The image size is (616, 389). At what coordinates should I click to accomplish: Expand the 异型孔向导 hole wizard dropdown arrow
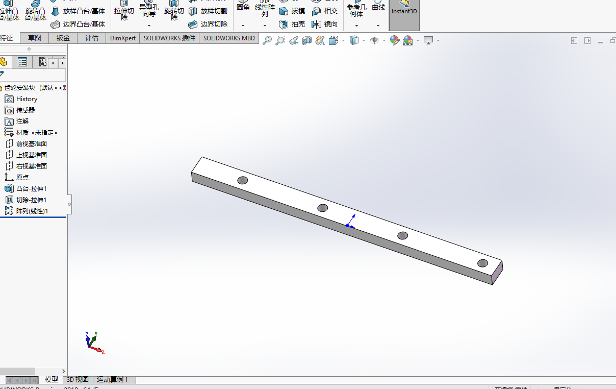[x=149, y=26]
